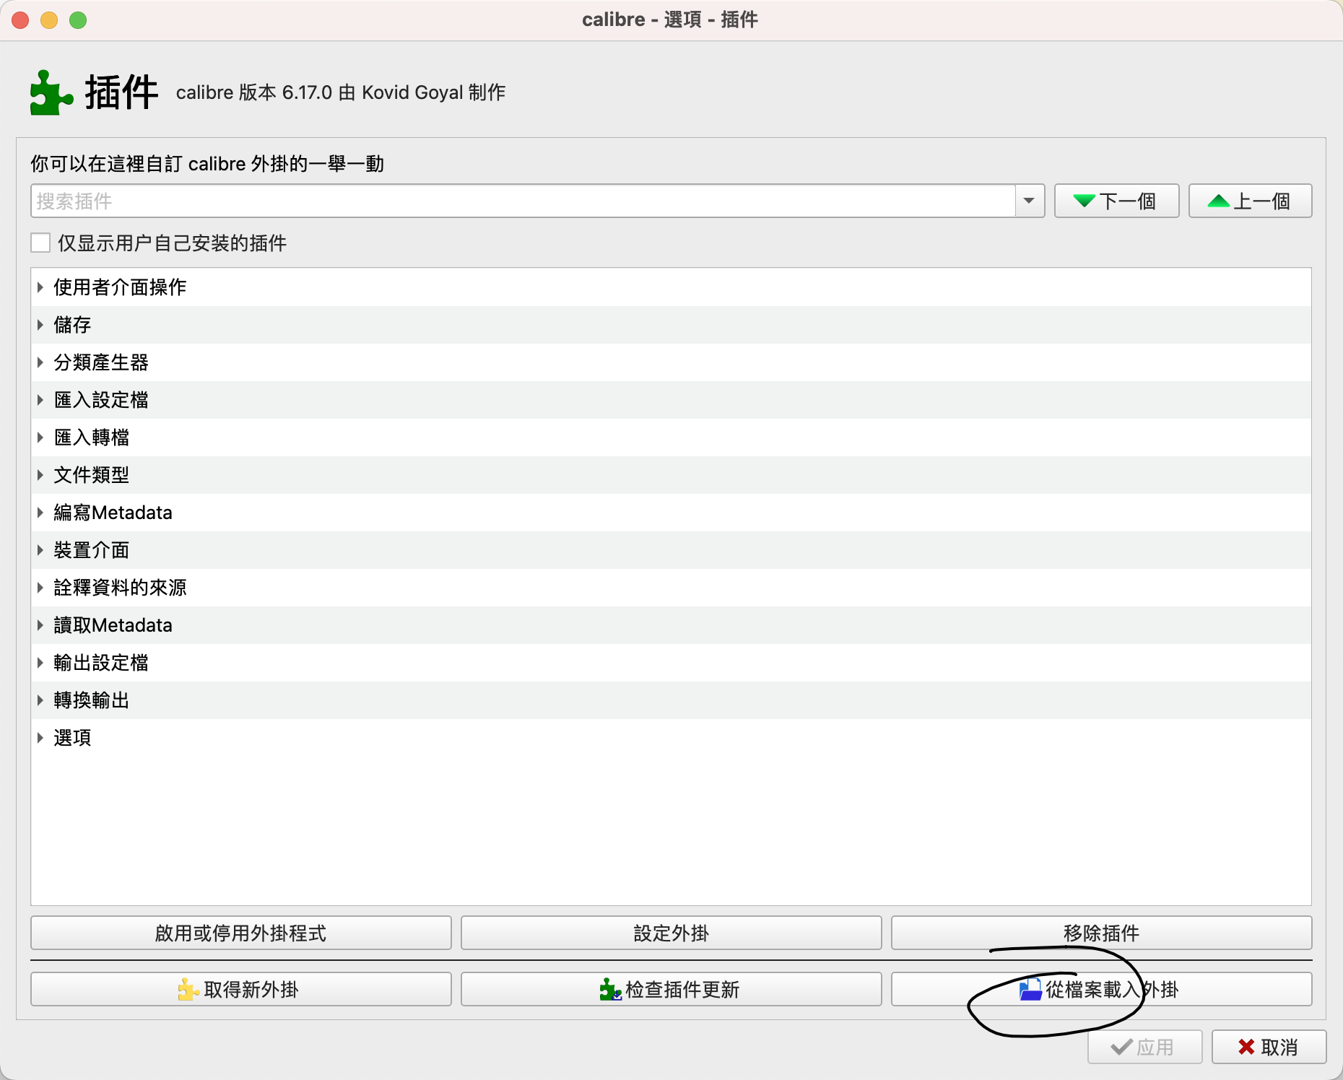Toggle 仅显示用户自己安装的插件 checkbox
Image resolution: width=1343 pixels, height=1080 pixels.
41,243
